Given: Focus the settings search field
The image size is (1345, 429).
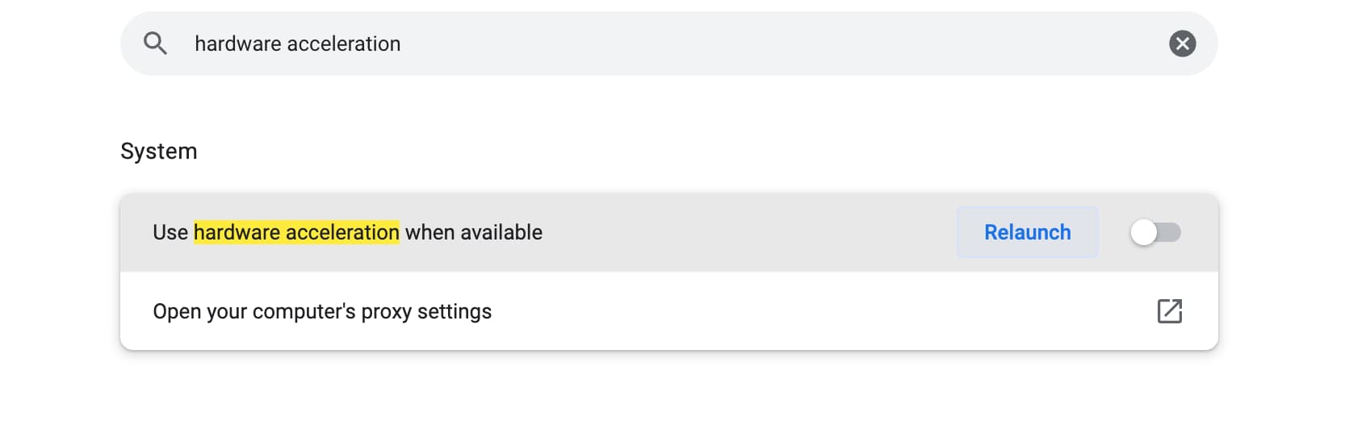Looking at the screenshot, I should click(669, 44).
